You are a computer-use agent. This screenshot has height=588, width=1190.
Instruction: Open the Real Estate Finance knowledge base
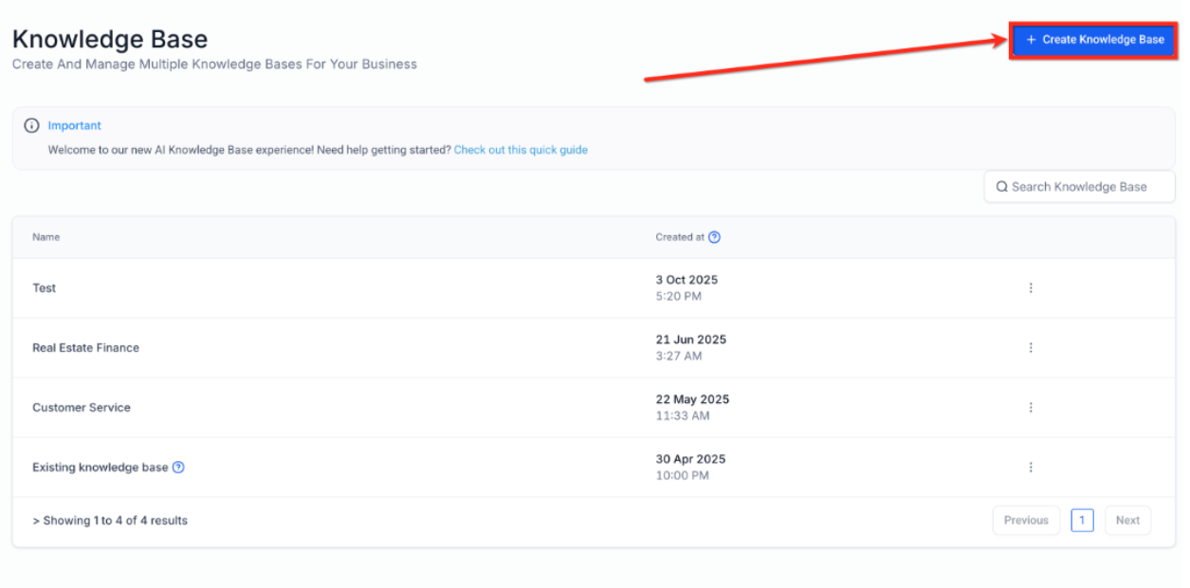85,348
